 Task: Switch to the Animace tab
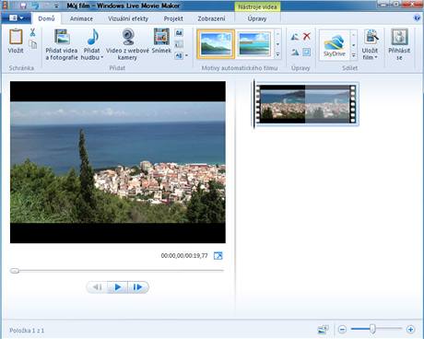pyautogui.click(x=81, y=18)
